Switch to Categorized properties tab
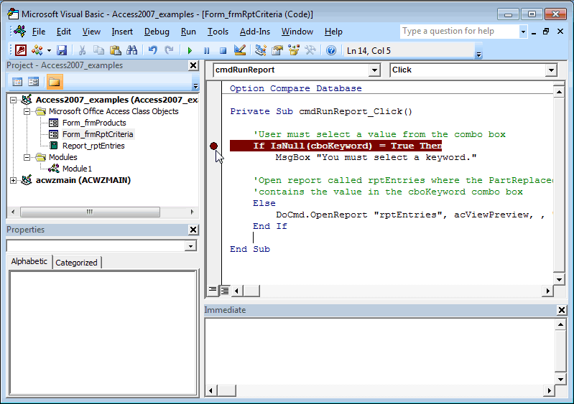 (76, 263)
